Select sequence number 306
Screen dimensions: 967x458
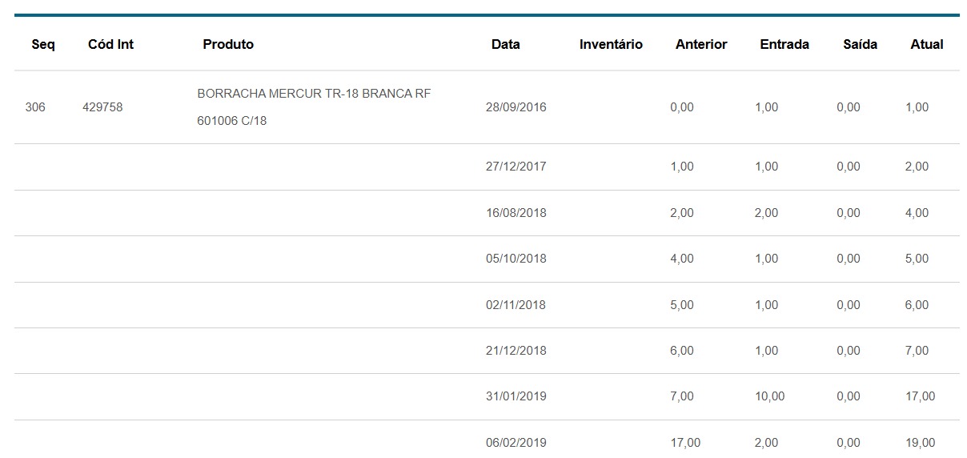tap(35, 107)
